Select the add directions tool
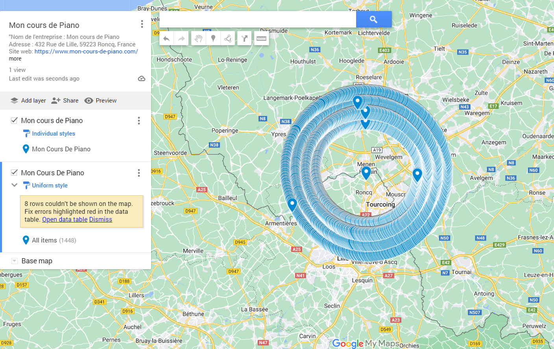 click(x=244, y=39)
